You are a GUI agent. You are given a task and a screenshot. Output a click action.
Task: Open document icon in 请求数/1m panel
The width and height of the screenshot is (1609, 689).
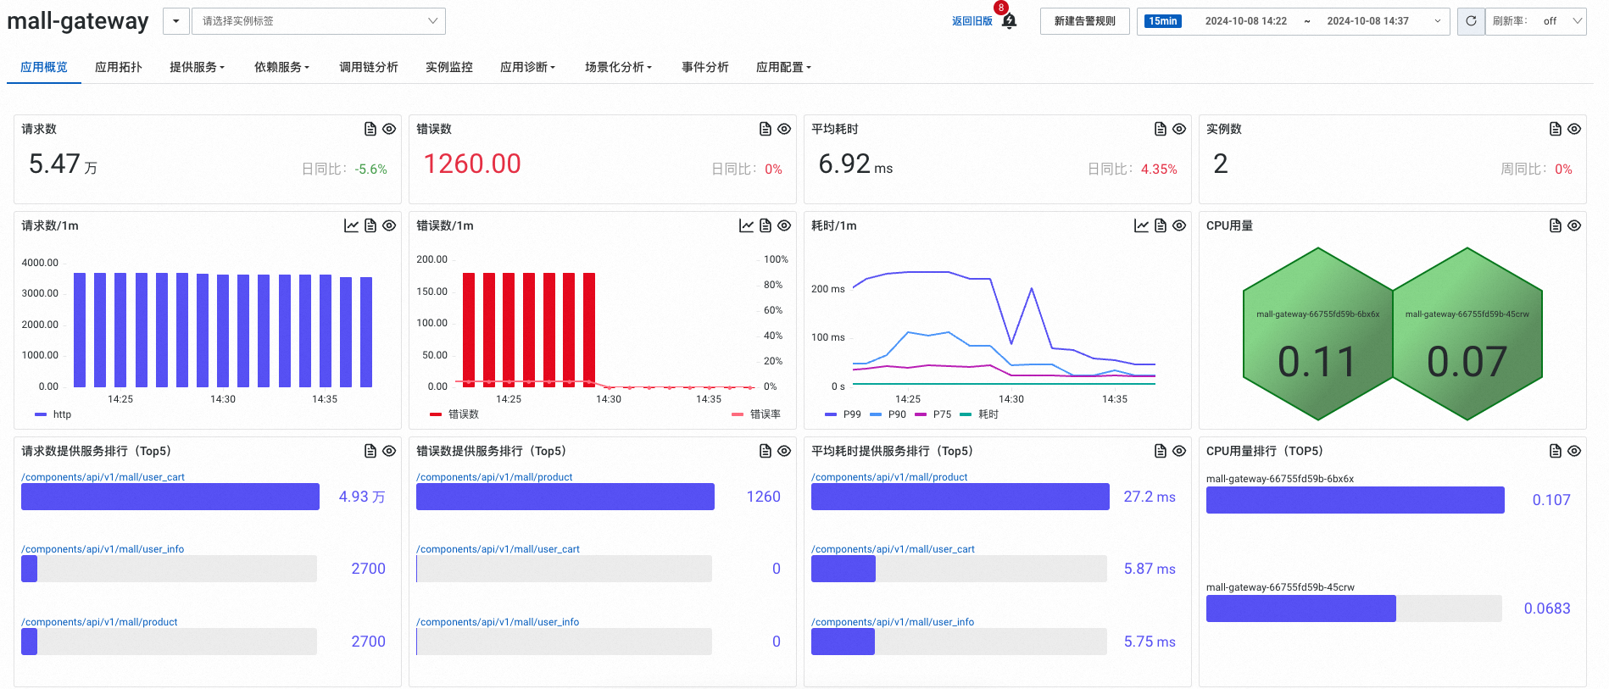(x=370, y=225)
